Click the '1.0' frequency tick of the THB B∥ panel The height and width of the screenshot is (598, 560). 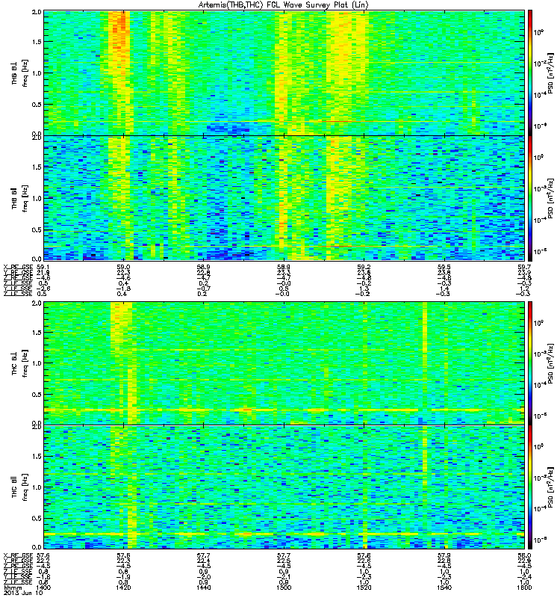point(37,198)
